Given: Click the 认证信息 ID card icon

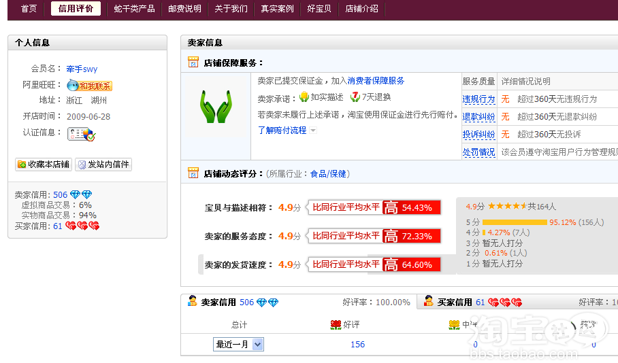Looking at the screenshot, I should (x=81, y=134).
